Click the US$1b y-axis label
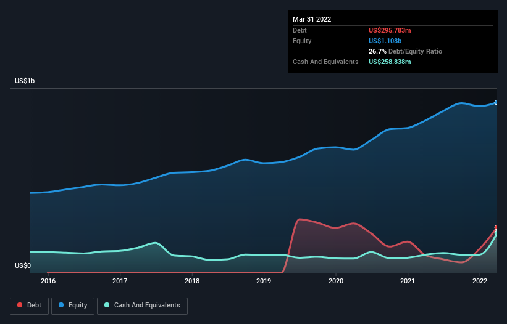This screenshot has width=507, height=324. click(x=25, y=81)
